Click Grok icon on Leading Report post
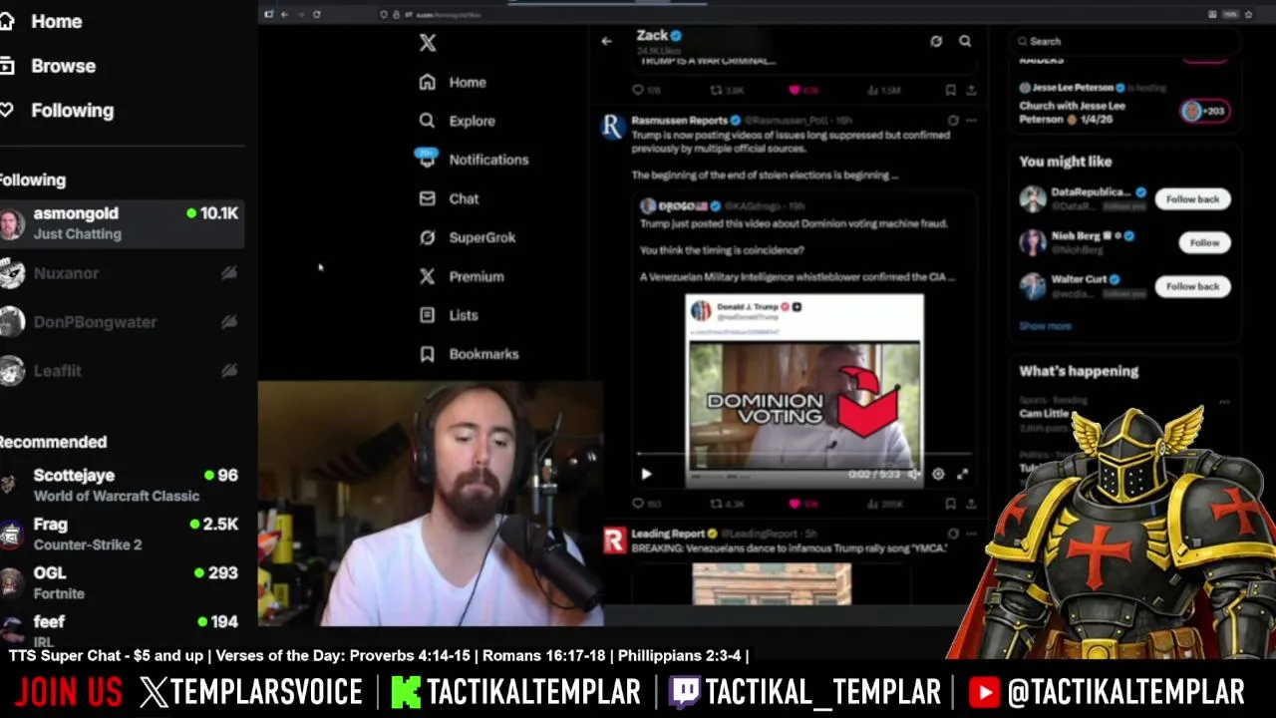The width and height of the screenshot is (1276, 718). pos(953,535)
